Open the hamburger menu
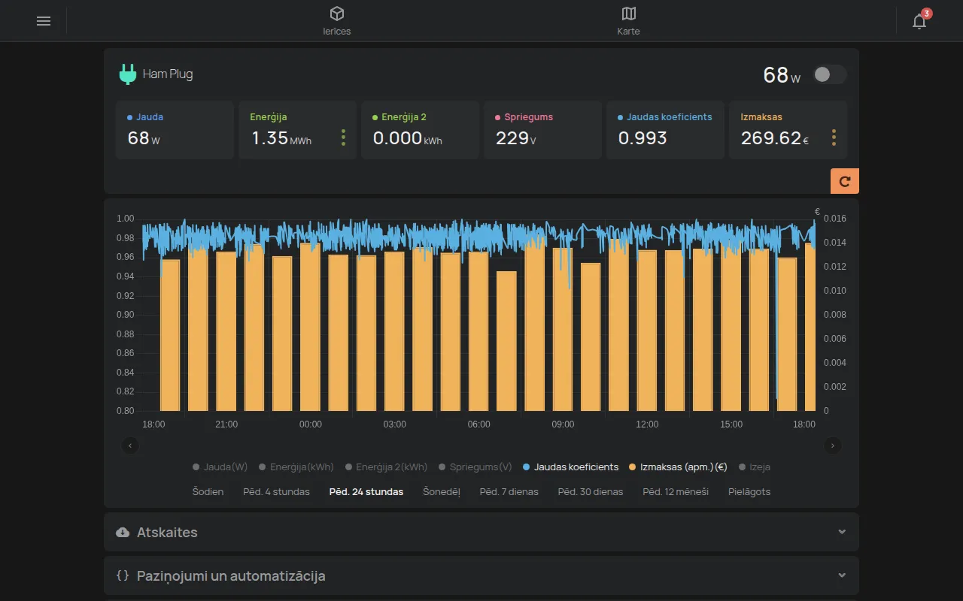The width and height of the screenshot is (963, 601). click(x=44, y=21)
